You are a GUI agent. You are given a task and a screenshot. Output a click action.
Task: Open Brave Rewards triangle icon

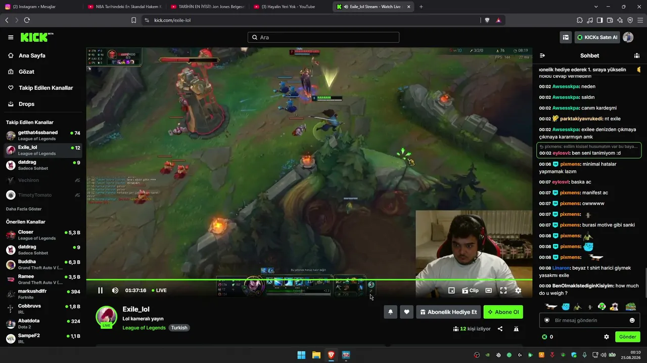tap(498, 20)
